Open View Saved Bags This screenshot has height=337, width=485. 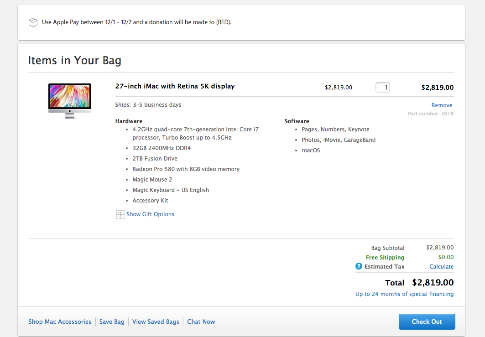coord(156,321)
